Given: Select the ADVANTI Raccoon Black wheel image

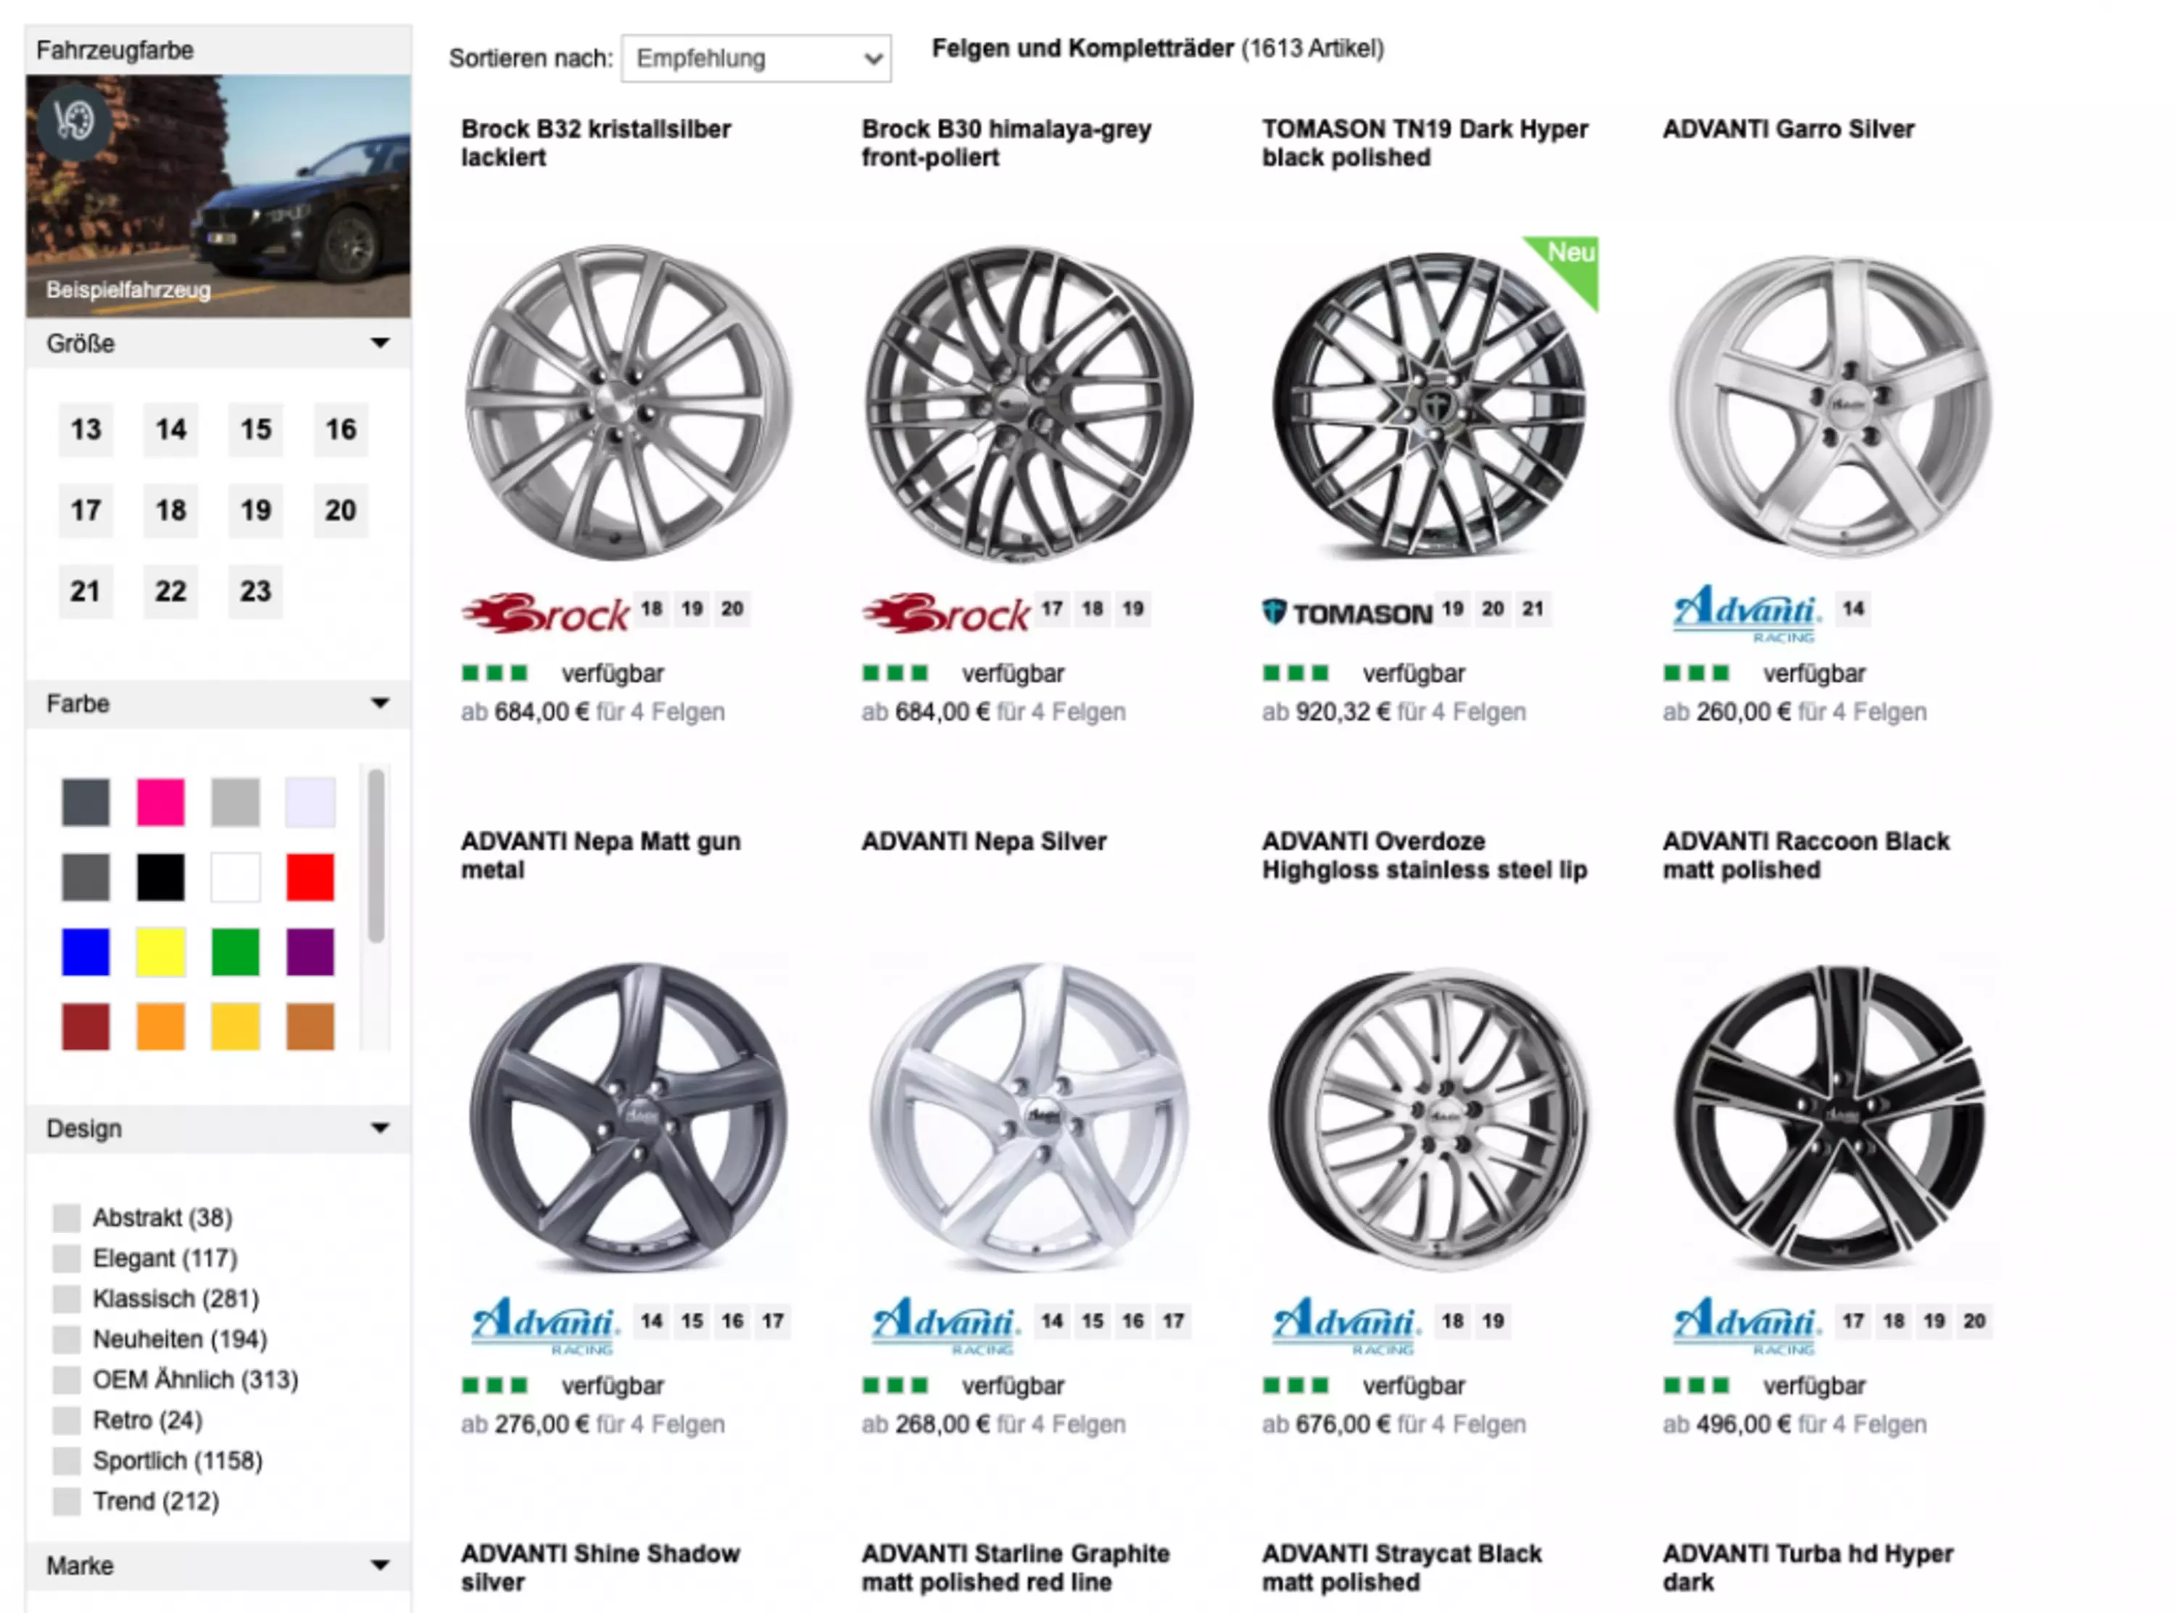Looking at the screenshot, I should (1830, 1116).
